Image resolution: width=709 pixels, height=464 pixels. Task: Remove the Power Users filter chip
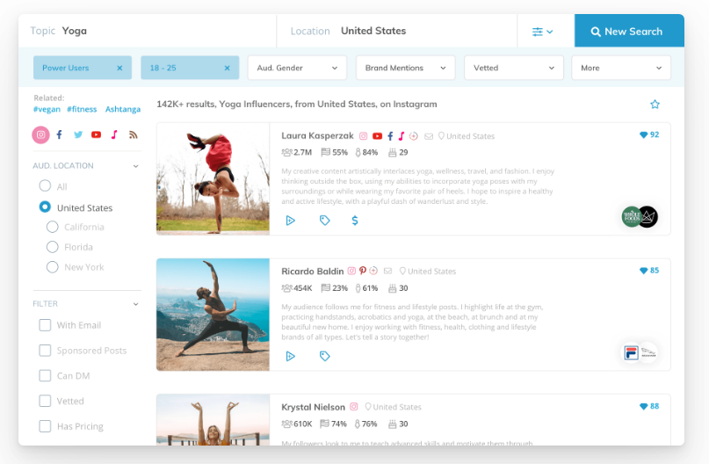click(x=119, y=68)
